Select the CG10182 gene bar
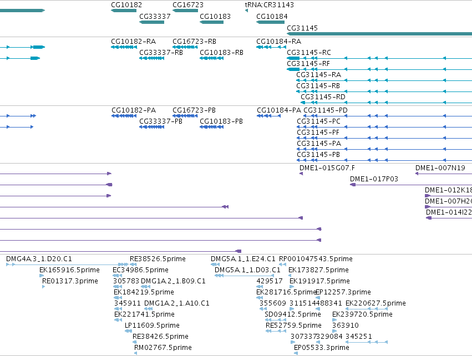The height and width of the screenshot is (356, 472). tap(124, 11)
